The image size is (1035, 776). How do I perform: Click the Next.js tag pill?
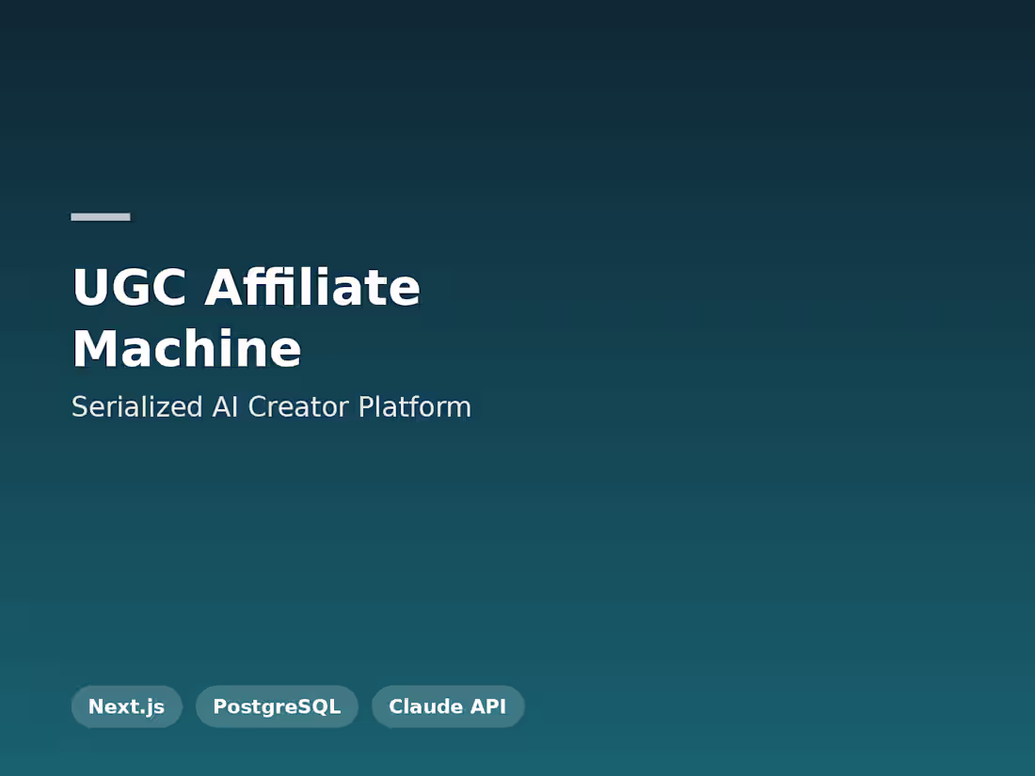127,706
